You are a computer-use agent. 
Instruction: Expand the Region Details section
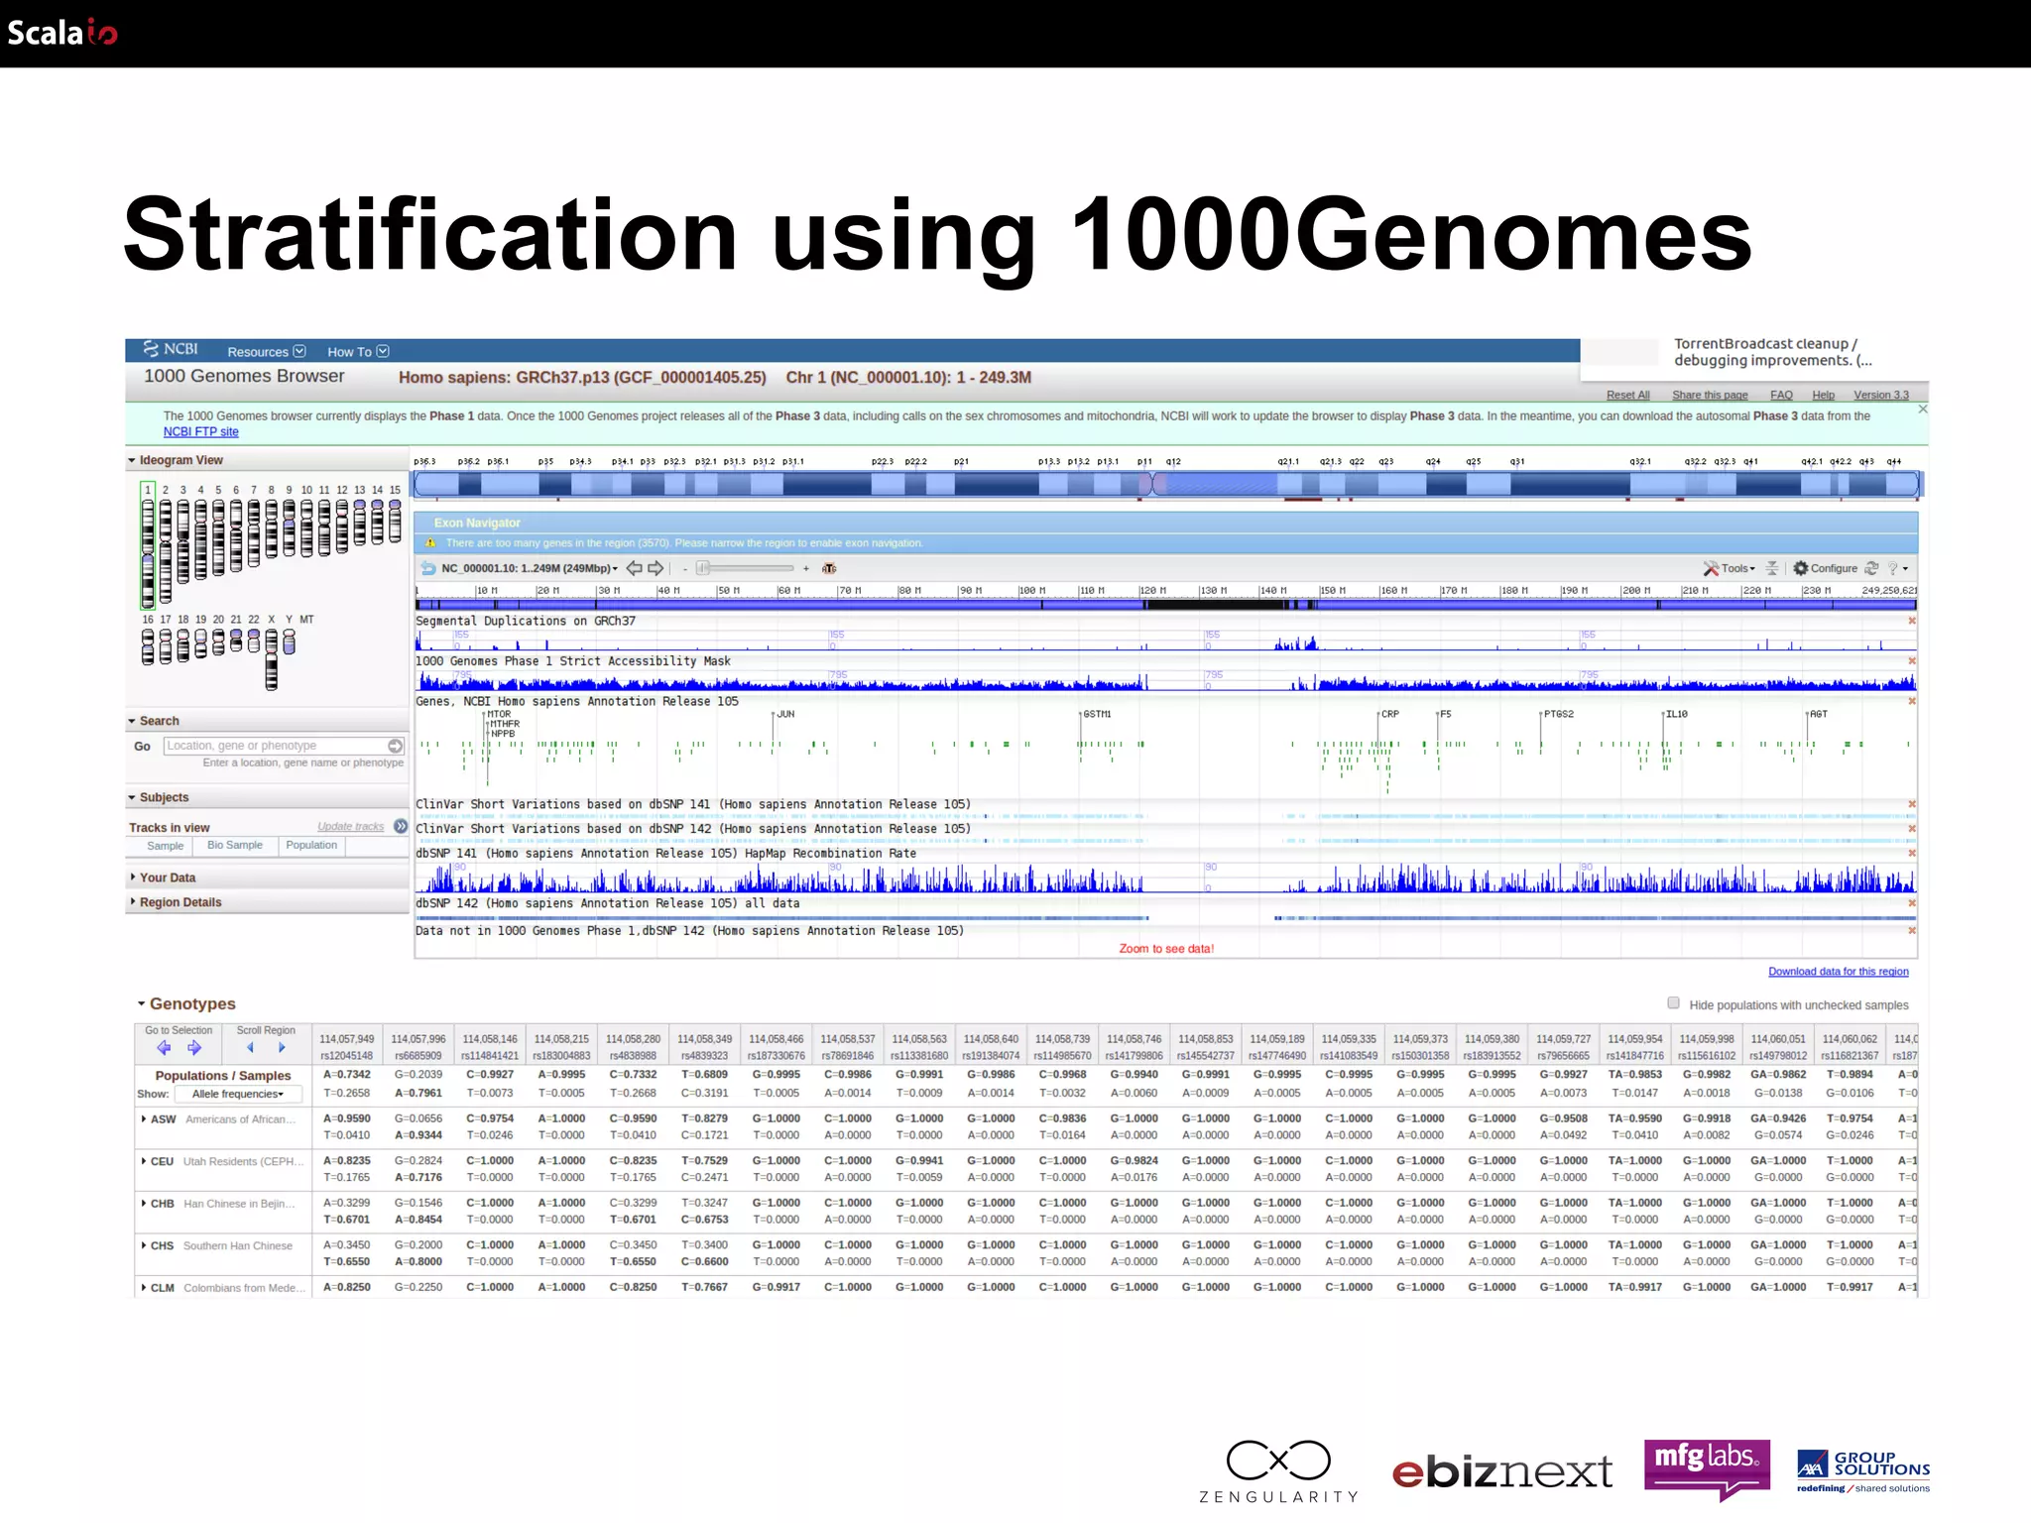point(132,902)
